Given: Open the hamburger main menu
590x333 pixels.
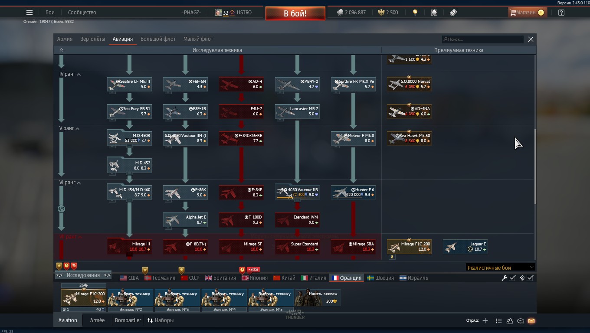Looking at the screenshot, I should (x=29, y=13).
